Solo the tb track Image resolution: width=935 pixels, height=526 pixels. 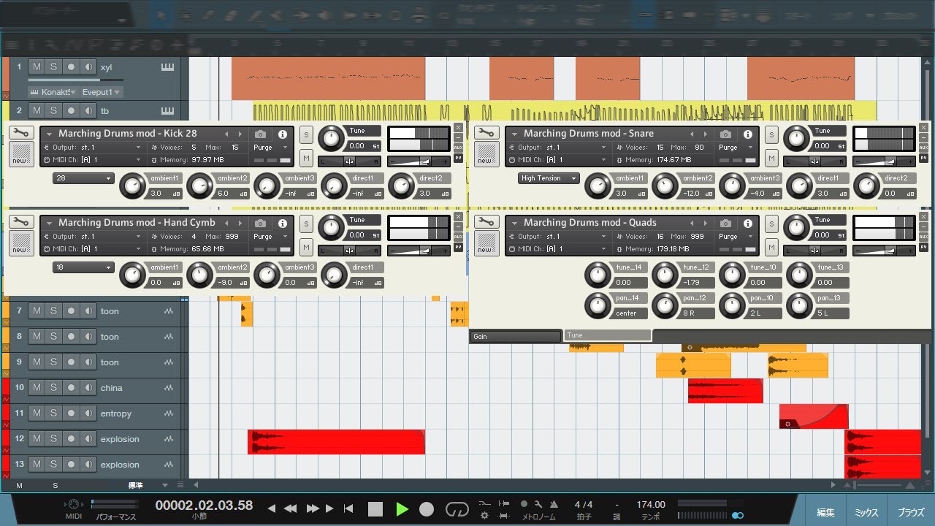53,110
